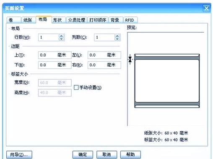The image size is (213, 159).
Task: Open the 纸张 tab
Action: point(28,20)
